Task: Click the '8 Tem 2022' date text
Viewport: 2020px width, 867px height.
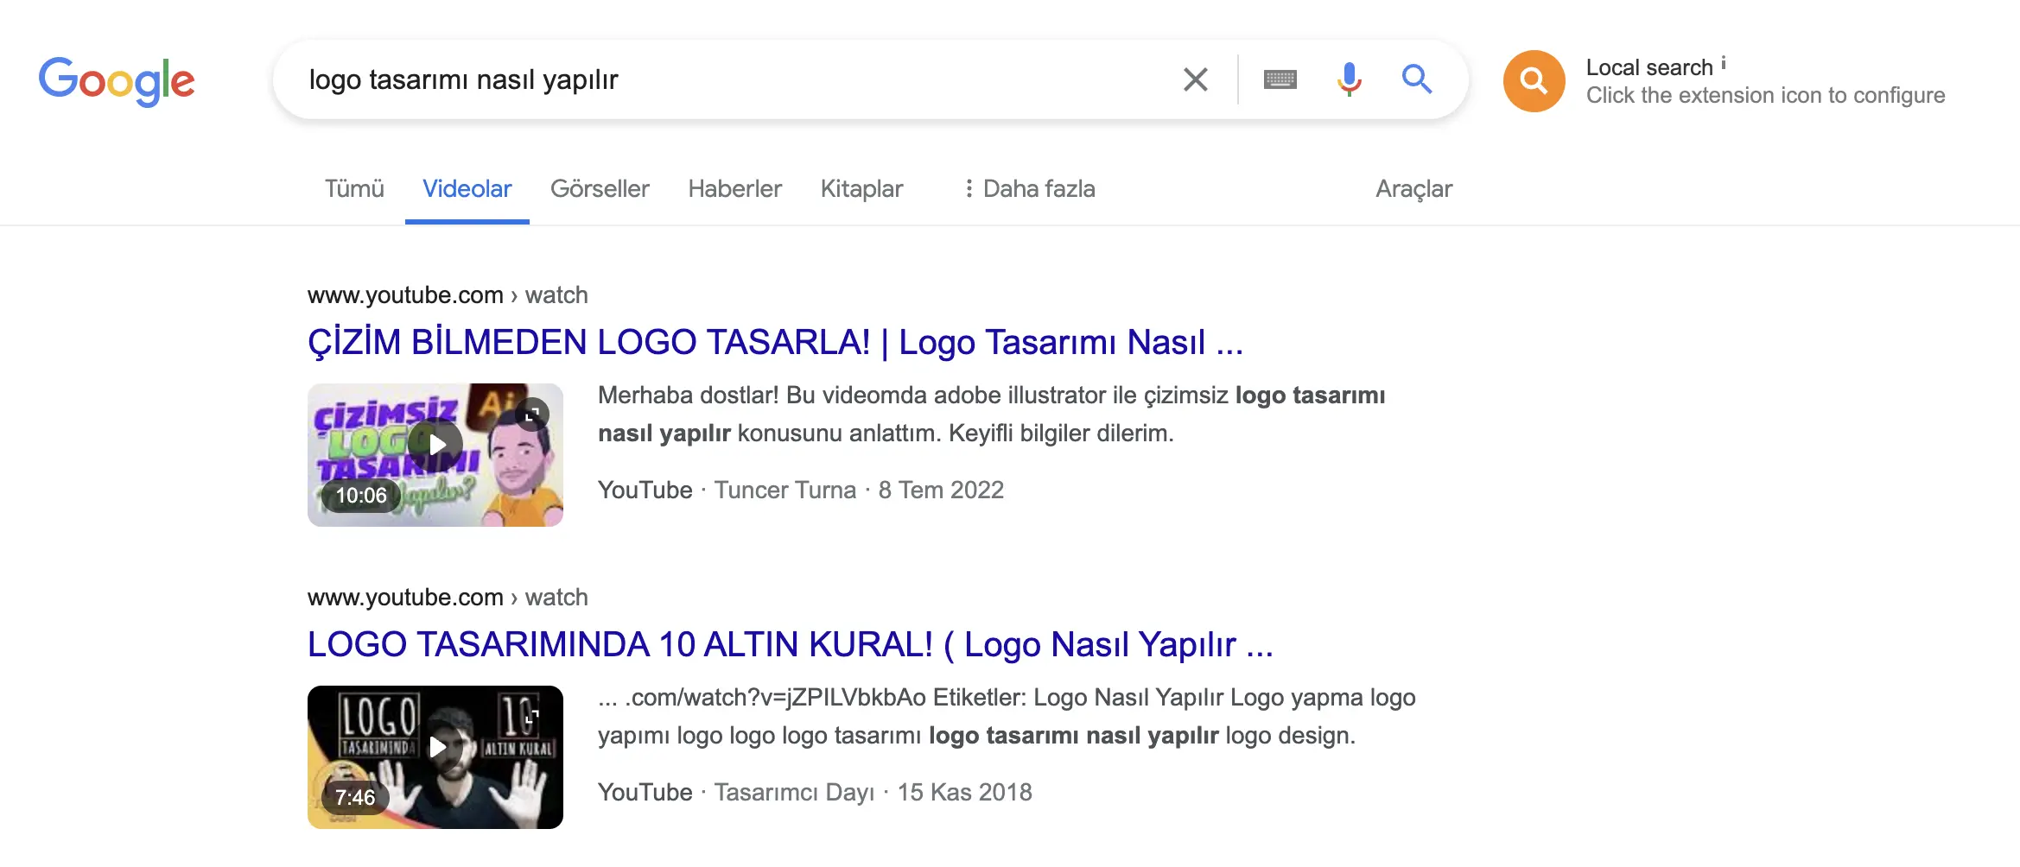Action: point(941,490)
